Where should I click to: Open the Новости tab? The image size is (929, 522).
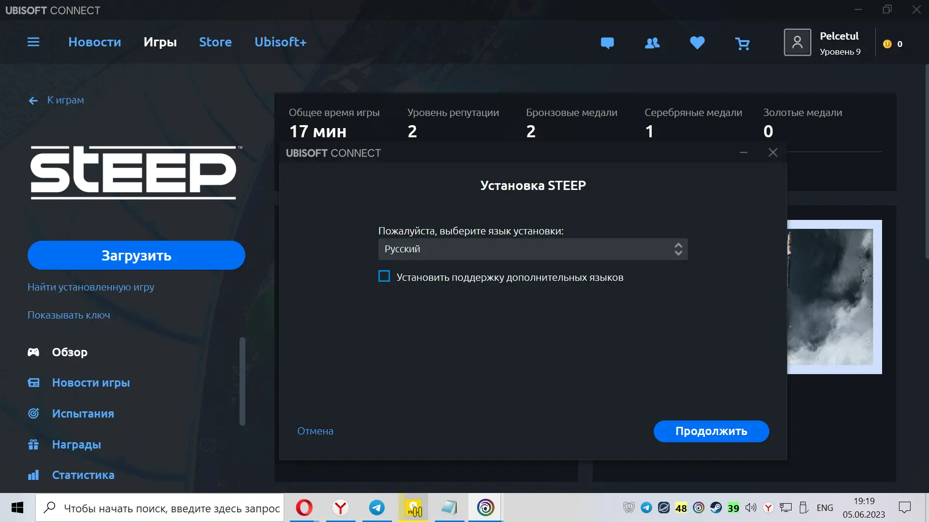click(95, 42)
